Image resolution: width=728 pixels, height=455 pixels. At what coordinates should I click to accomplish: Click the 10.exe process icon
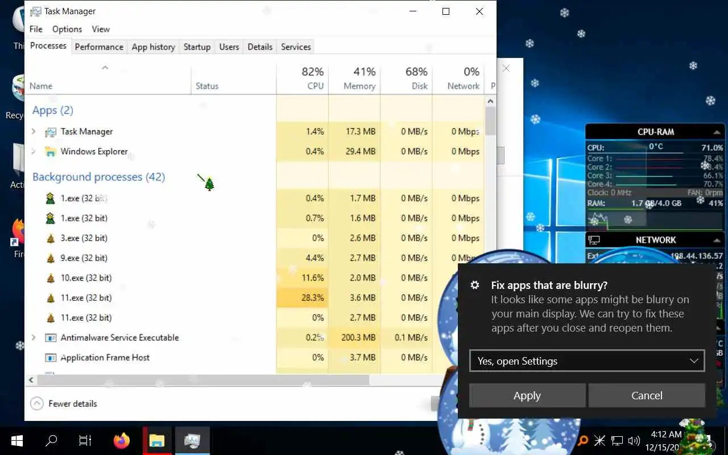point(51,278)
